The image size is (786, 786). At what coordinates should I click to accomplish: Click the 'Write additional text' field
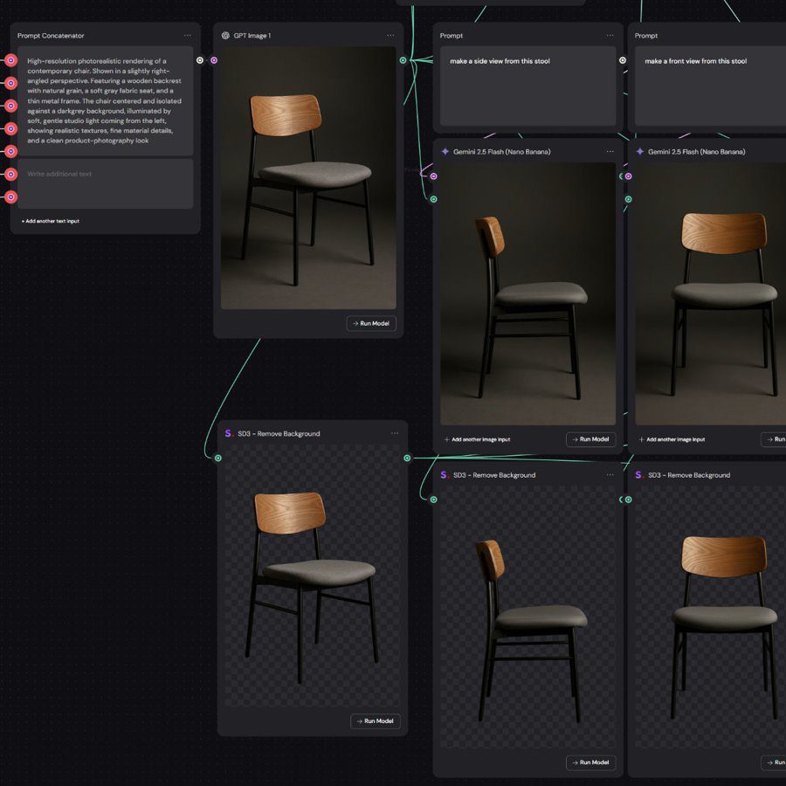click(x=106, y=183)
